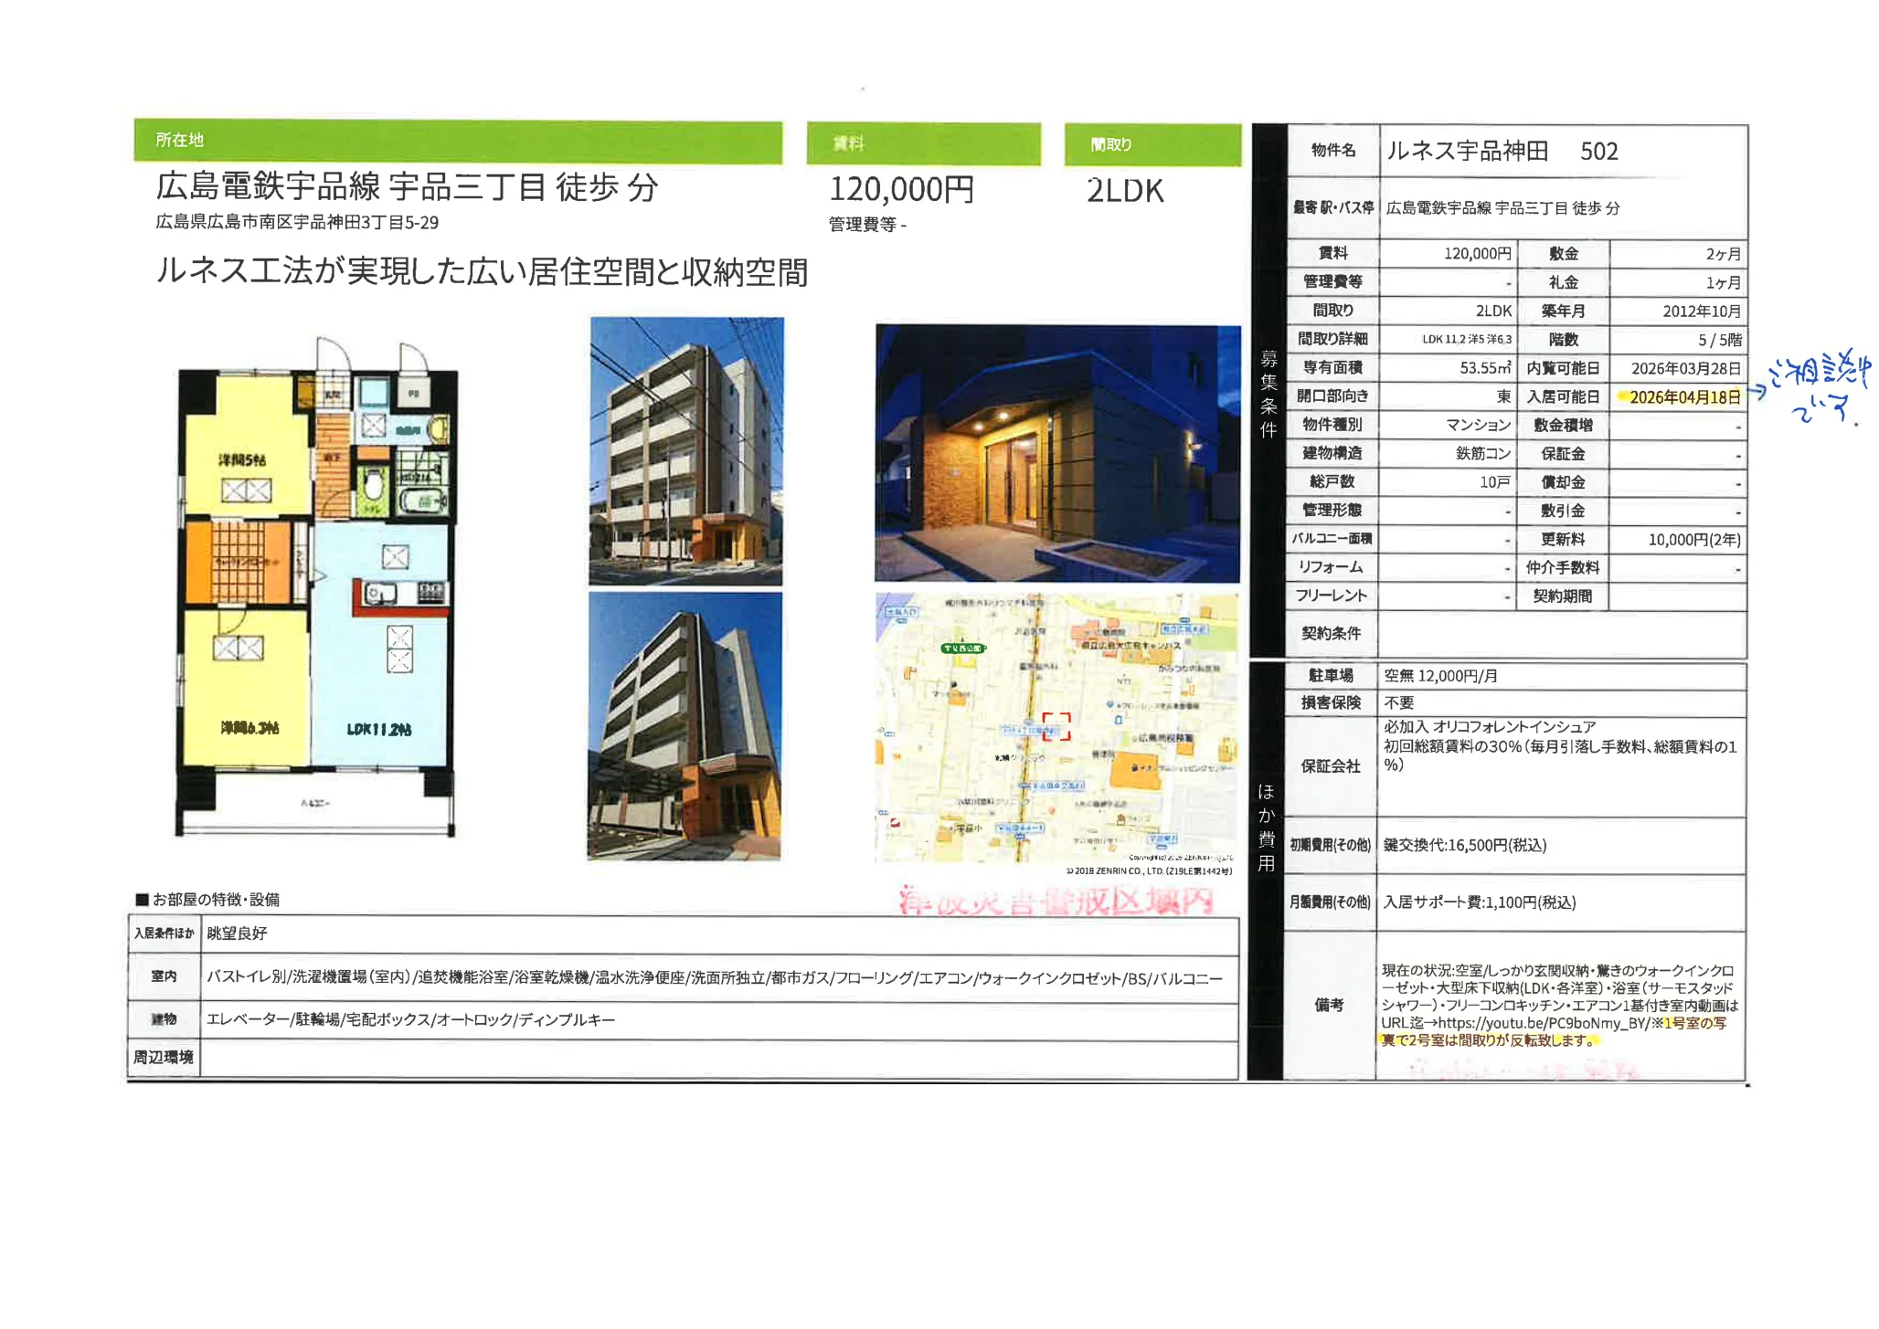
Task: Click the highlighted date 2026年04月18日
Action: pyautogui.click(x=1683, y=397)
